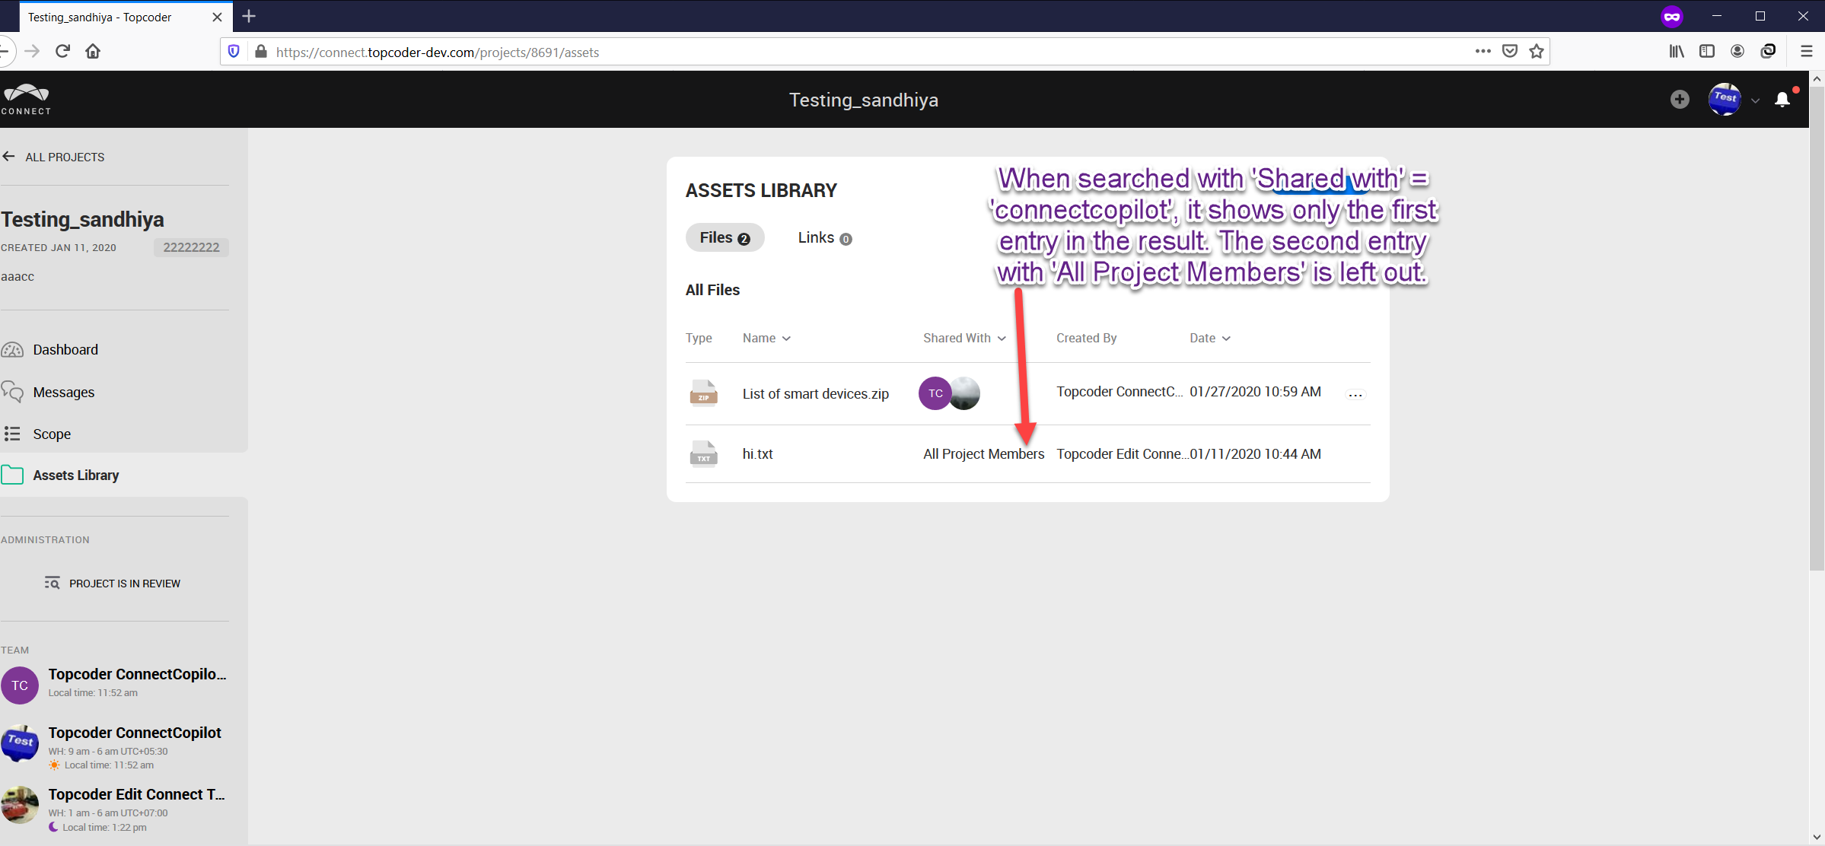This screenshot has width=1825, height=846.
Task: Click the Connect logo
Action: pyautogui.click(x=26, y=100)
